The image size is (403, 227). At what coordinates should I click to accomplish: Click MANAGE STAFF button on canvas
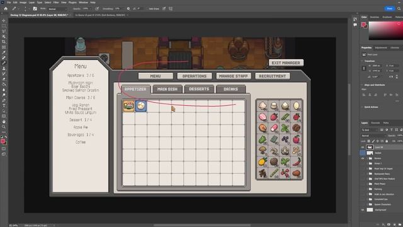click(x=234, y=76)
